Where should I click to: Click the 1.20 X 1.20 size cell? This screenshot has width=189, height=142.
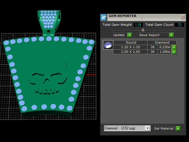coord(130,47)
